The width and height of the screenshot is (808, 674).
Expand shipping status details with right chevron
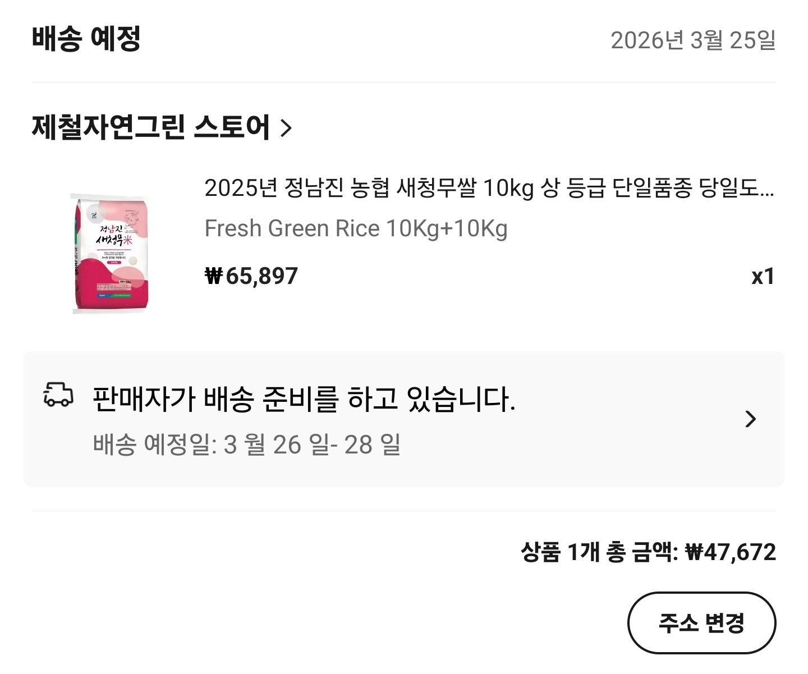(x=750, y=419)
